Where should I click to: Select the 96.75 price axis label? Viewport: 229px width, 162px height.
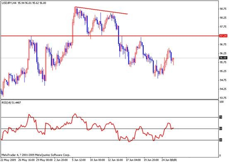(223, 45)
